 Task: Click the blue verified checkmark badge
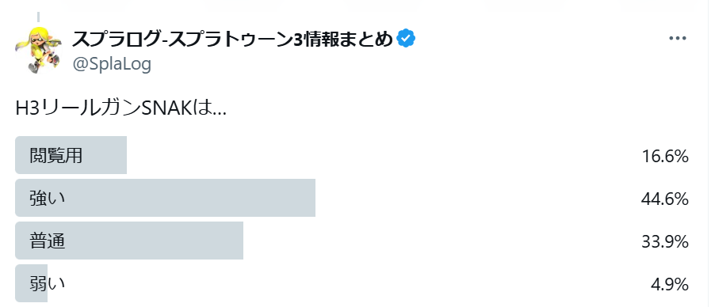(x=406, y=39)
